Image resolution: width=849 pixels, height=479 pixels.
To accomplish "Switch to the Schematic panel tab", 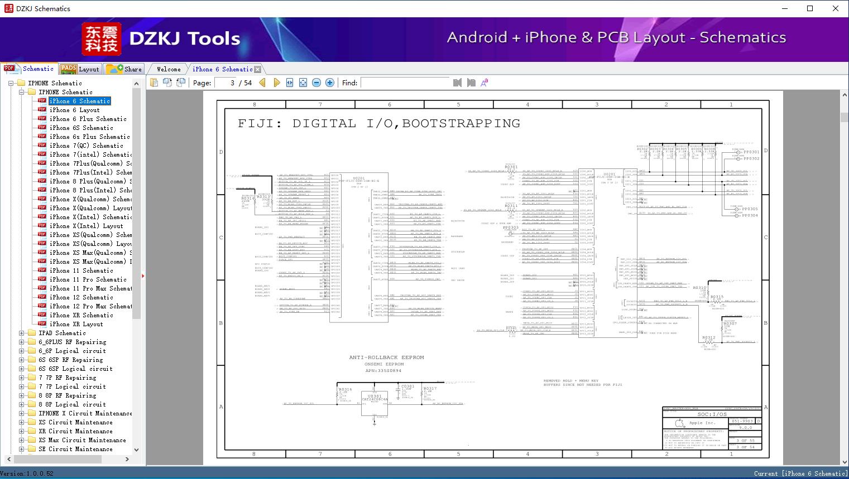I will tap(29, 69).
